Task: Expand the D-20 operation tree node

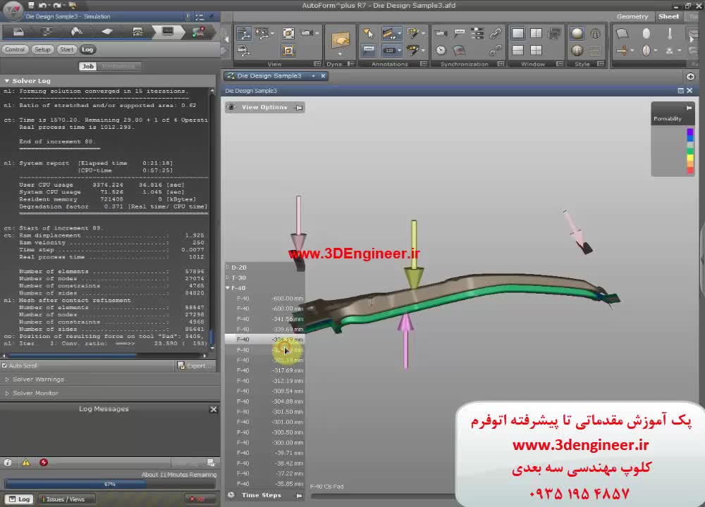Action: pos(228,268)
